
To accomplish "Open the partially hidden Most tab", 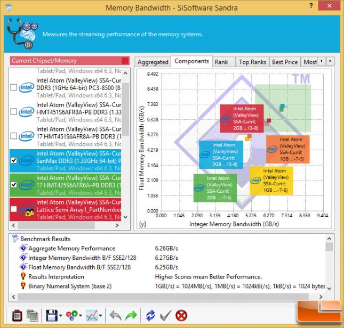I will [x=309, y=62].
